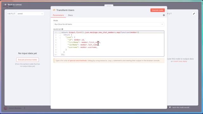Click the JavaScript help question-mark icon
The height and width of the screenshot is (114, 203).
62,29
